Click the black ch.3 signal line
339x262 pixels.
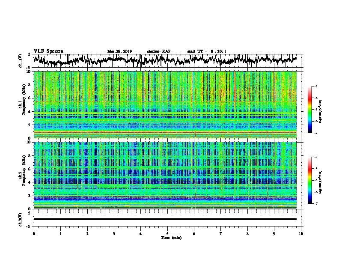(x=165, y=219)
